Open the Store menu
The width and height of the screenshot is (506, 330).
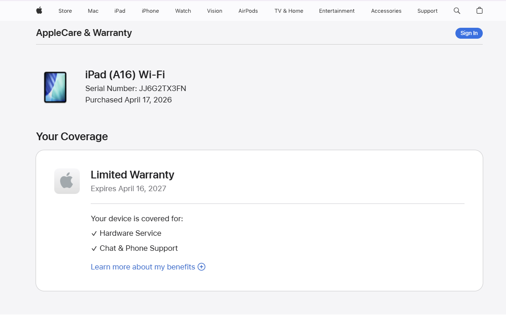pos(65,11)
